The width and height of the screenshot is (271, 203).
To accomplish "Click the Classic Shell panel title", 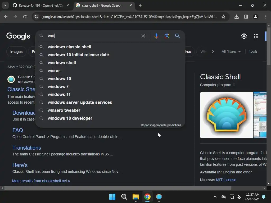I will 220,77.
